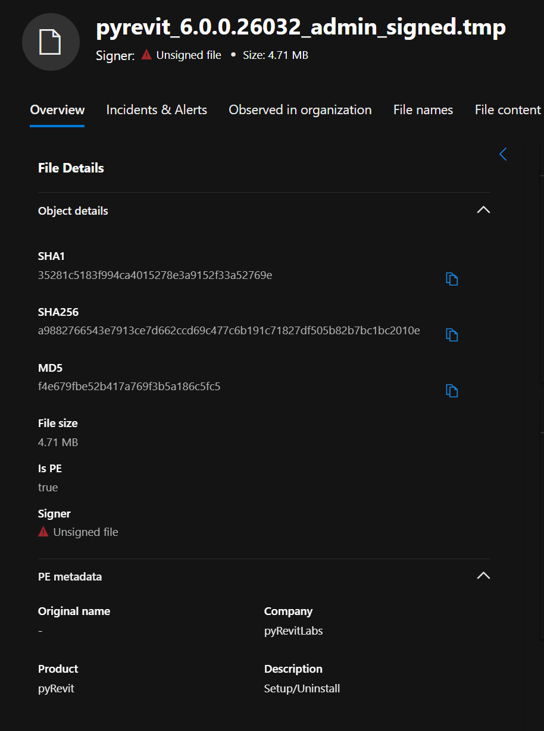Click the SHA1 hash string
This screenshot has width=544, height=731.
pos(155,275)
